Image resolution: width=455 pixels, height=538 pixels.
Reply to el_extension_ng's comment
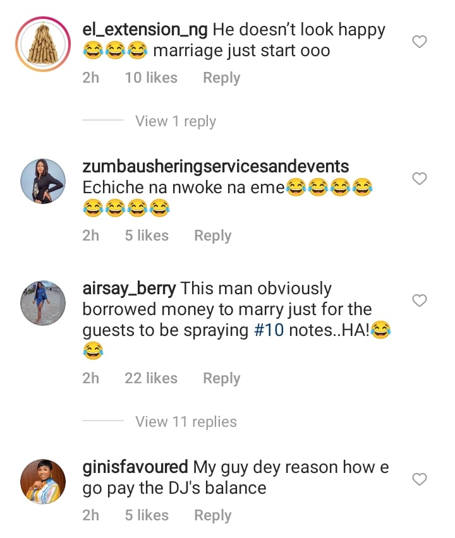pyautogui.click(x=221, y=78)
